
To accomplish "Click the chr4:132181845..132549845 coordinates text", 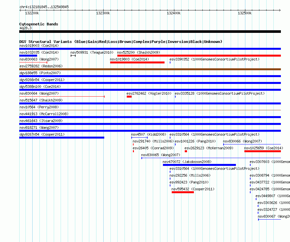I will [x=44, y=7].
